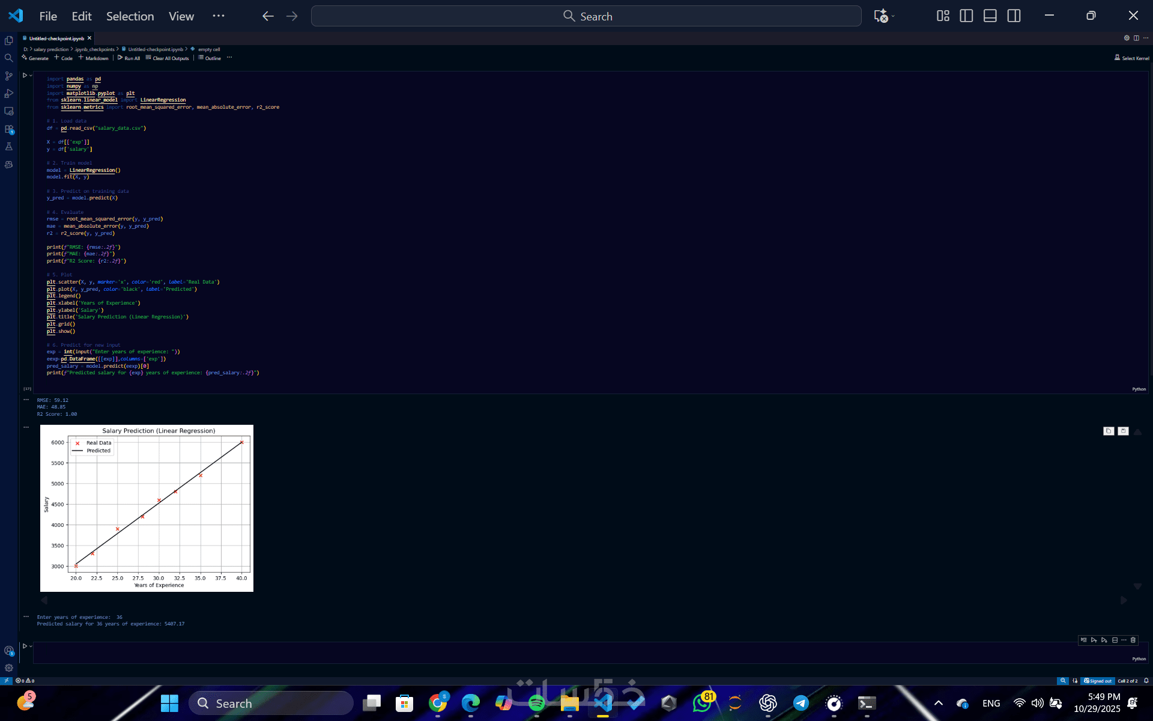Open Remote Explorer view
Image resolution: width=1153 pixels, height=721 pixels.
[9, 111]
